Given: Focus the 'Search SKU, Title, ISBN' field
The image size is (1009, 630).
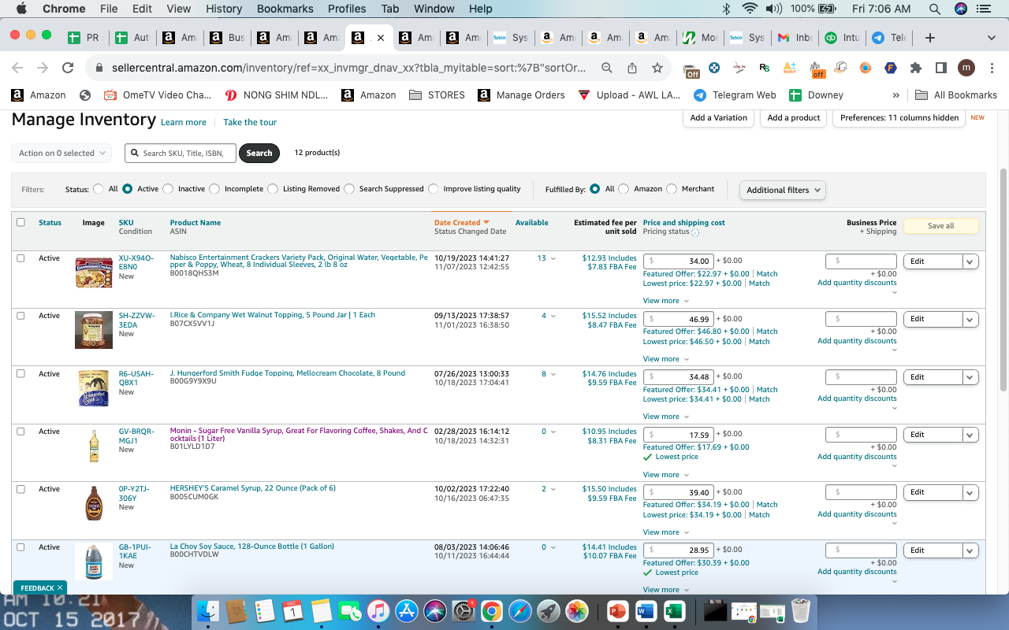Looking at the screenshot, I should point(181,153).
